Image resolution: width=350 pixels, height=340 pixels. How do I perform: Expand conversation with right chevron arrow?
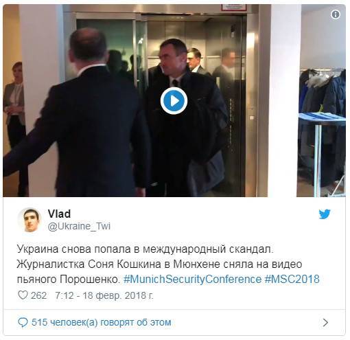pos(325,322)
